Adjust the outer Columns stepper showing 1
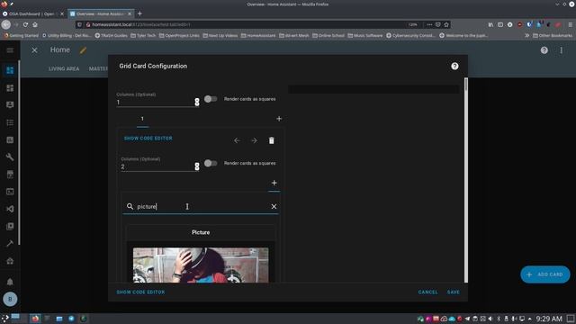The height and width of the screenshot is (324, 576). click(197, 102)
